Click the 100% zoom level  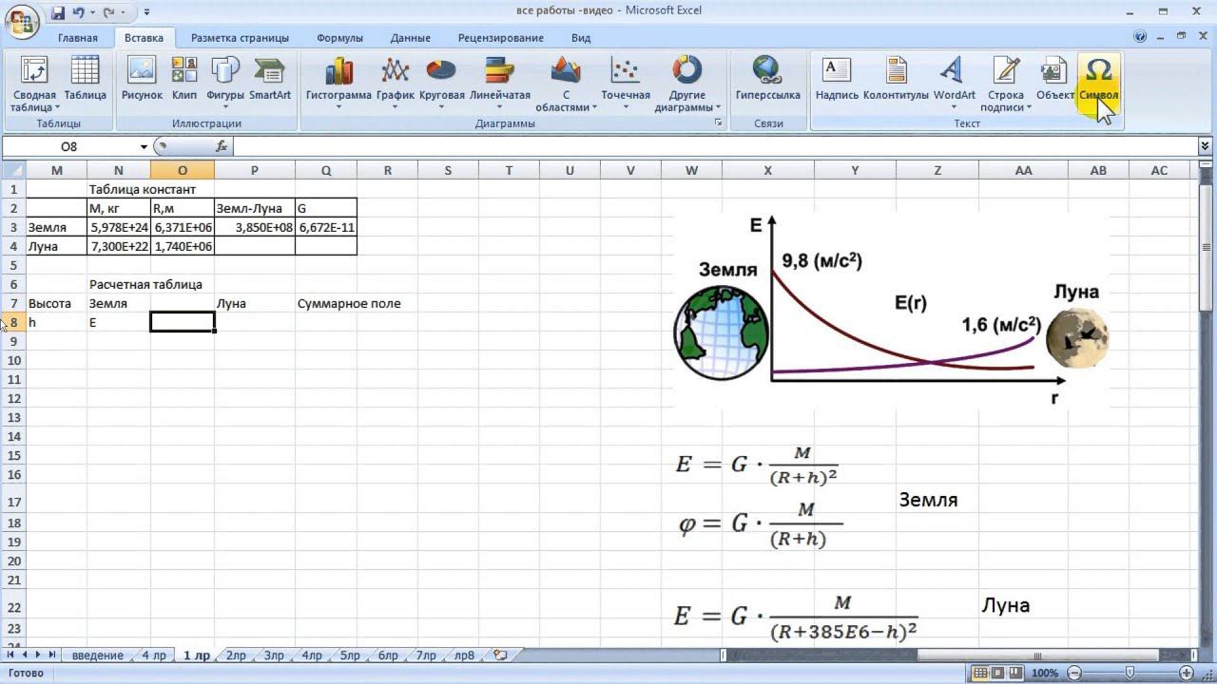coord(1045,673)
